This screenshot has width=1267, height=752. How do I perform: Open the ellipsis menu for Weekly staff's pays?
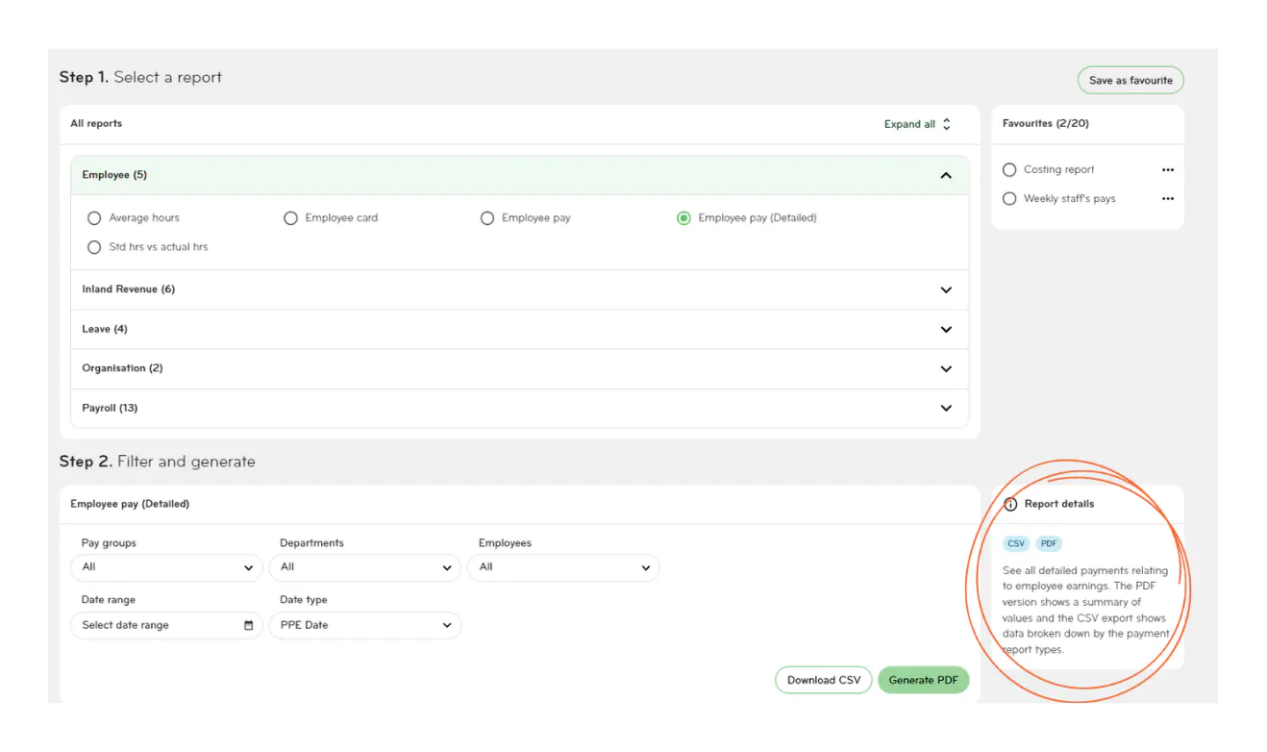(x=1168, y=198)
